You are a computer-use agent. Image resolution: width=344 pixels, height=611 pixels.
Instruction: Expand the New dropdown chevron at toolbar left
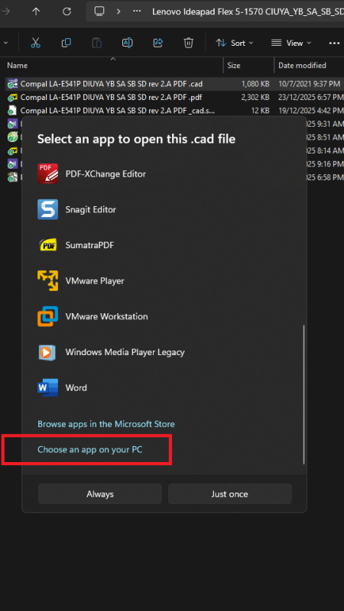tap(5, 43)
